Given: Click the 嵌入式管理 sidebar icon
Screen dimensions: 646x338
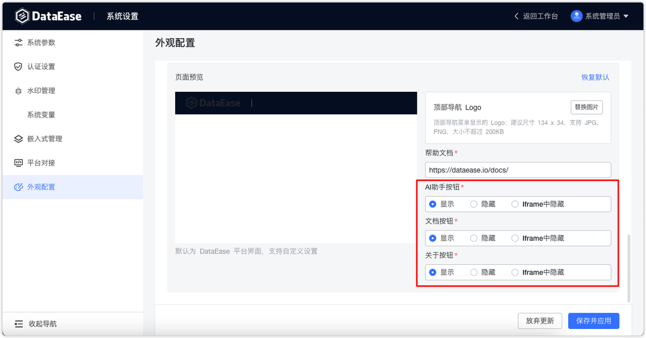Looking at the screenshot, I should tap(18, 139).
